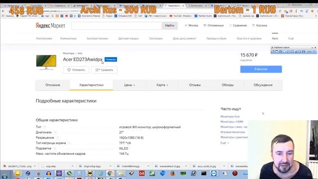Select the Красота и здоровье category
Viewport: 318px width, 179px height.
249,38
